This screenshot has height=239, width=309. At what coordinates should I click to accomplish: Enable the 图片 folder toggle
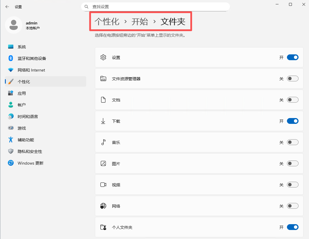[x=292, y=164]
